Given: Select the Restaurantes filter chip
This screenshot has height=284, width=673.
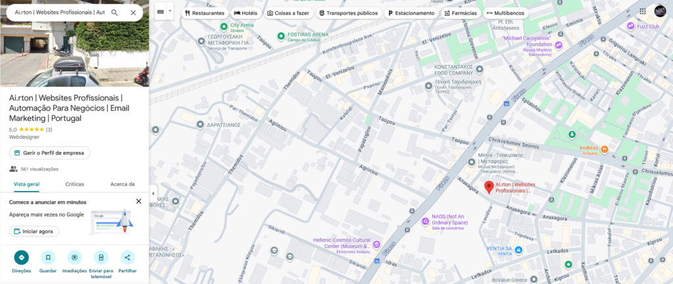Looking at the screenshot, I should [205, 13].
